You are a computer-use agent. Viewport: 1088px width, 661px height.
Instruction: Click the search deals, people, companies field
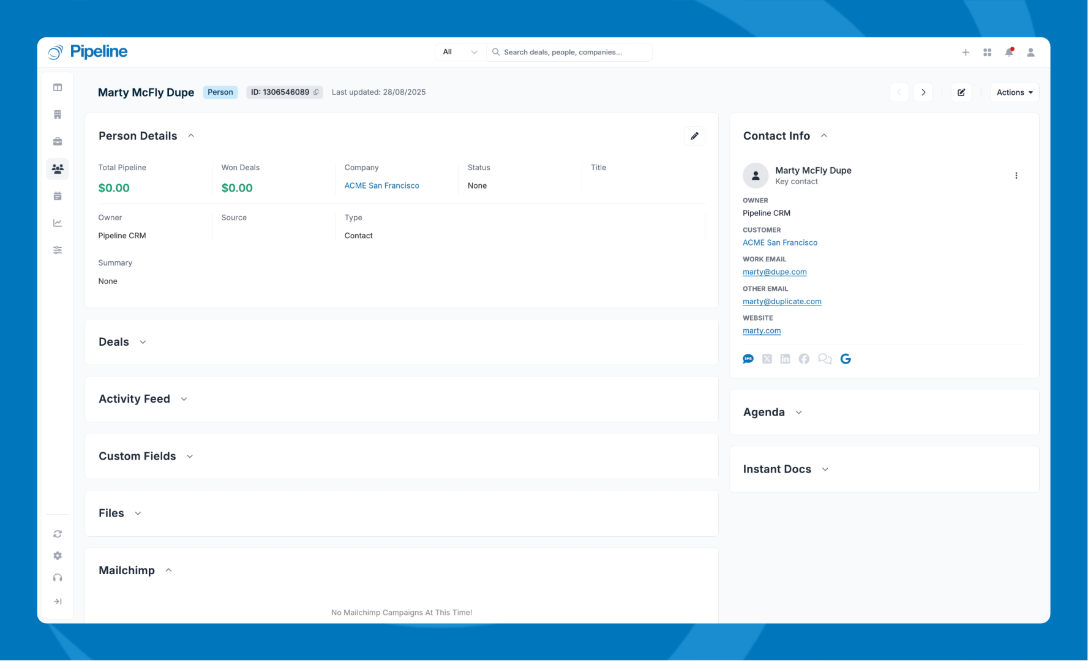coord(569,53)
